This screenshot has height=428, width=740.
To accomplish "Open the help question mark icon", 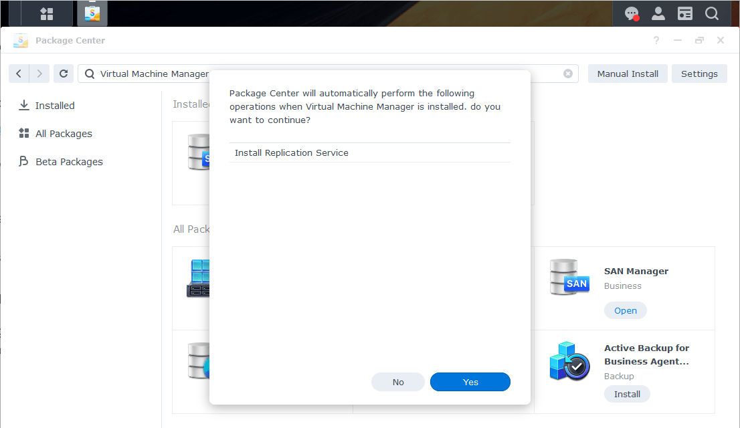I will 656,40.
